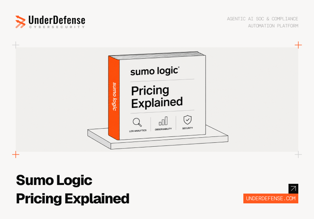Click the Security shield icon
The width and height of the screenshot is (314, 219).
click(188, 120)
